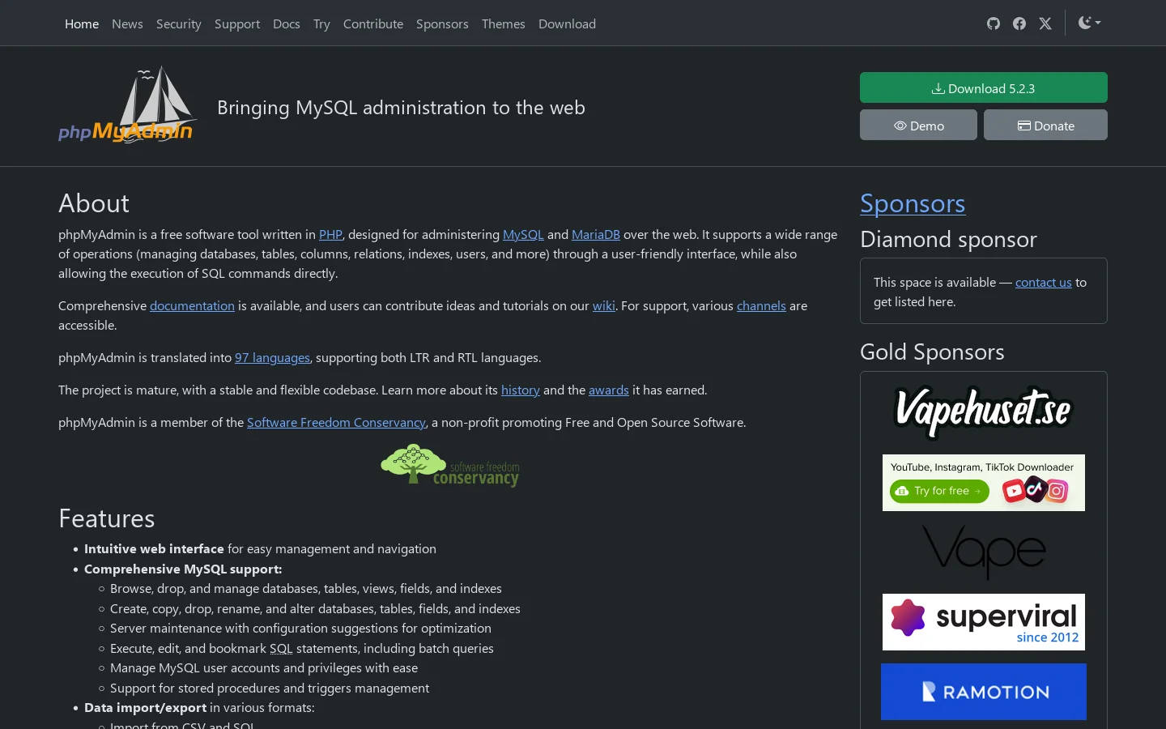Open the dark mode theme switcher dropdown
Image resolution: width=1166 pixels, height=729 pixels.
pyautogui.click(x=1089, y=23)
